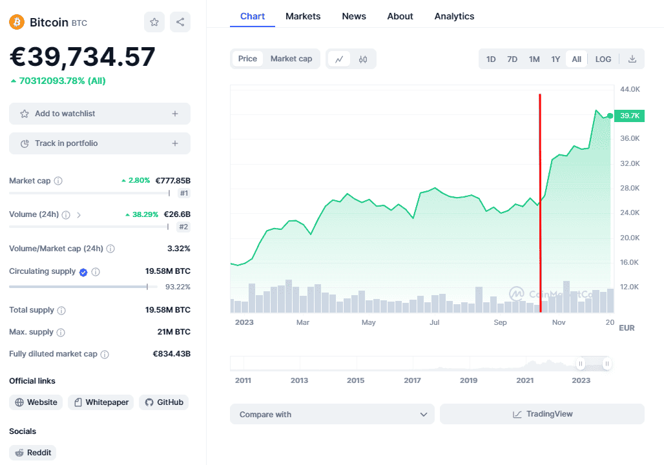Show Max. supply info icon
The image size is (664, 465).
click(x=61, y=333)
